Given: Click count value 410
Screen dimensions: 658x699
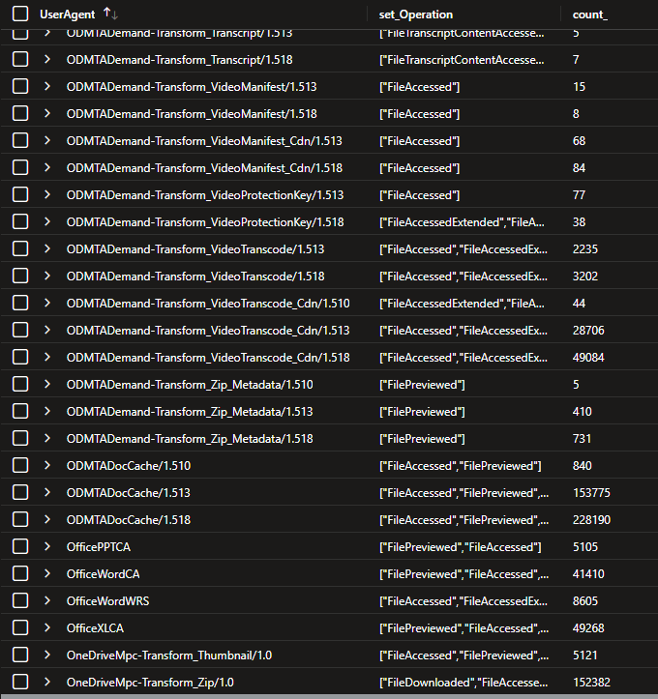Looking at the screenshot, I should tap(583, 412).
